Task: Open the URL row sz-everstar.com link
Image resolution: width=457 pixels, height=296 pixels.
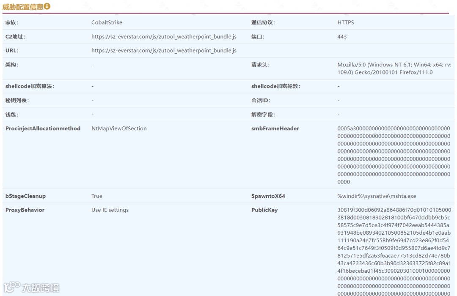Action: point(164,51)
